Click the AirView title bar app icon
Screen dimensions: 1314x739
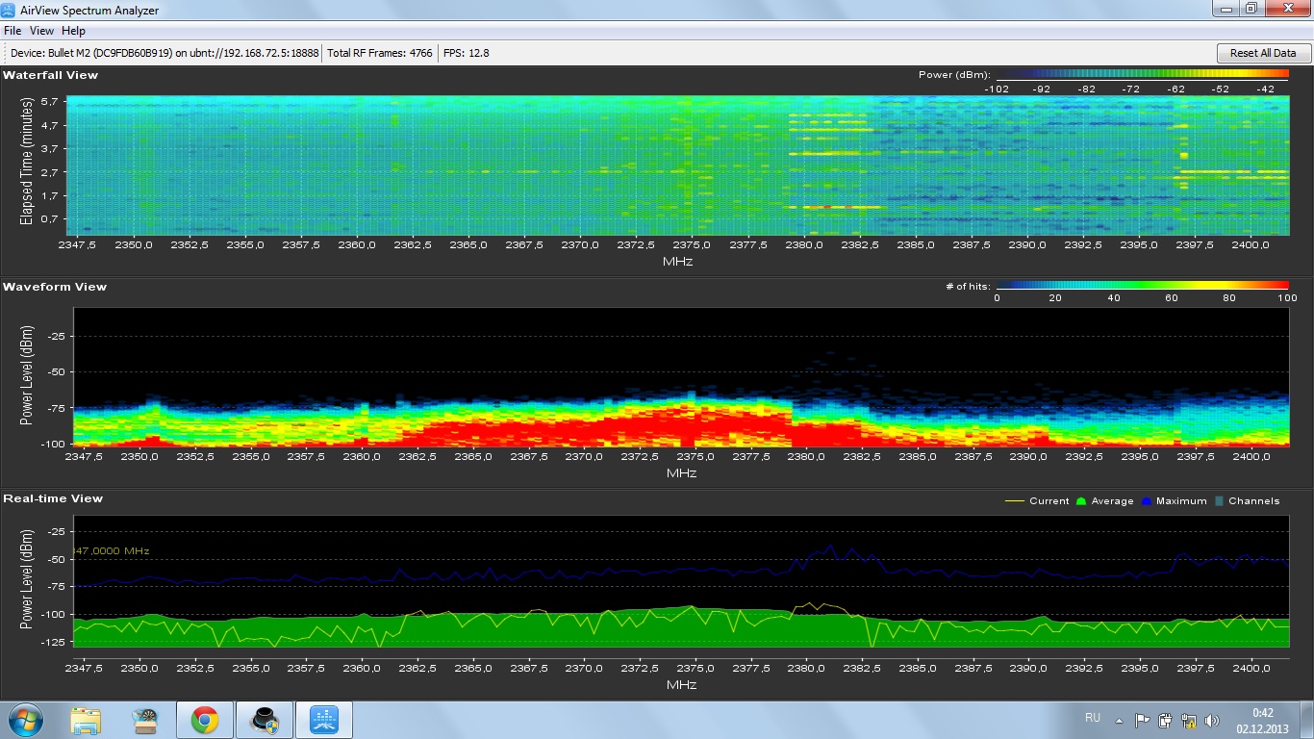click(x=10, y=11)
